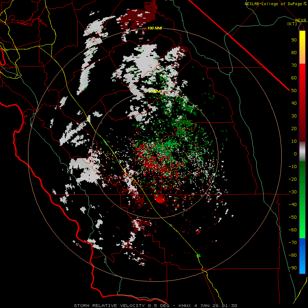Pick the gray zero-velocity segment of color bar
Screen dimensions: 308x308
tap(302, 152)
